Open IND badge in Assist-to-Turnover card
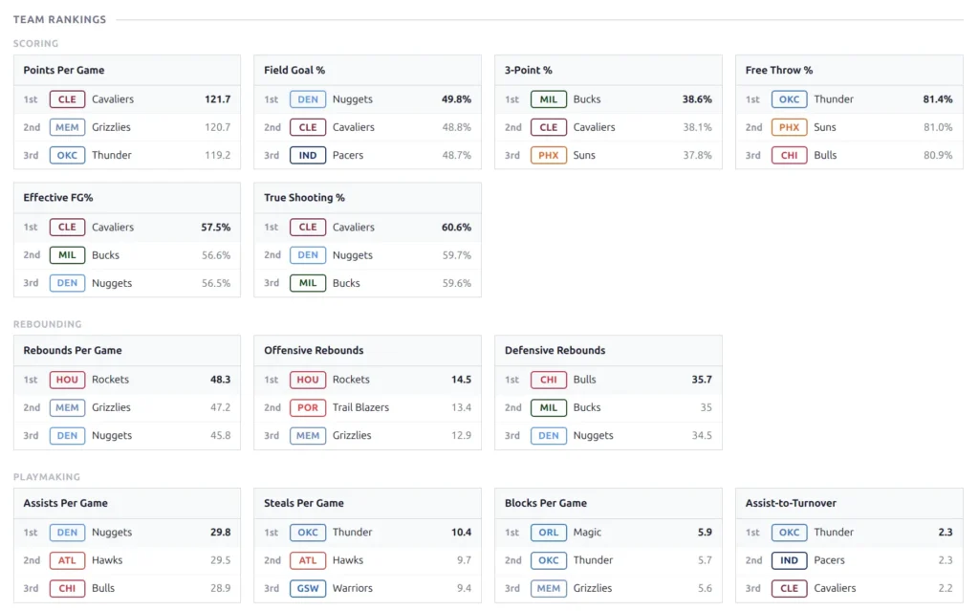The image size is (979, 611). [x=789, y=560]
